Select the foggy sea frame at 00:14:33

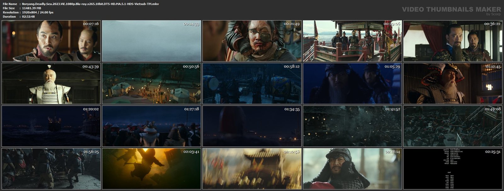152,41
